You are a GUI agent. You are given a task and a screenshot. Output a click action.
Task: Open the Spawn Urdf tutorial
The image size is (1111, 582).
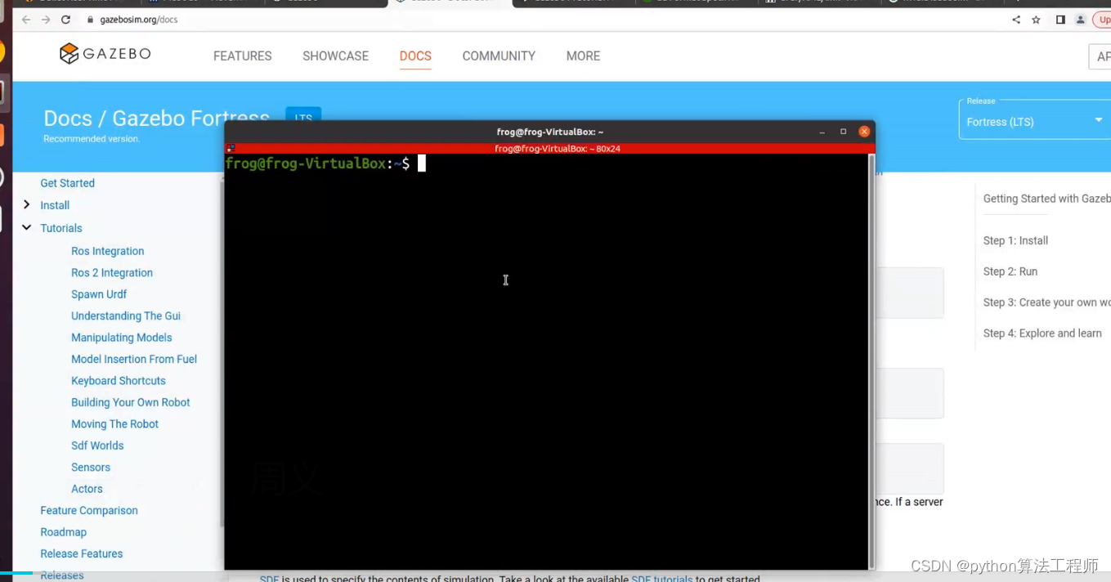pyautogui.click(x=99, y=294)
